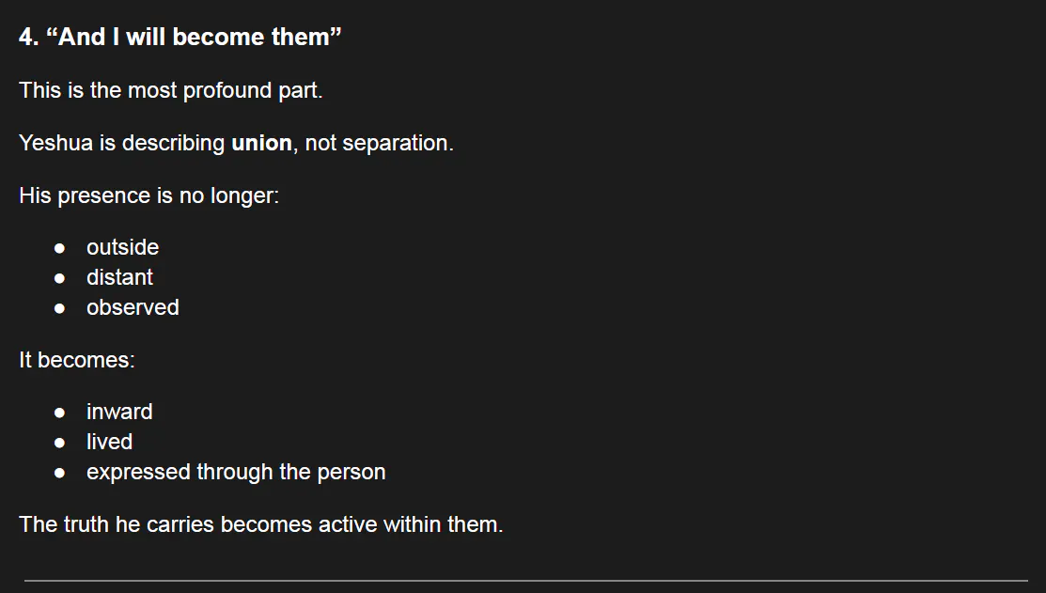Viewport: 1046px width, 593px height.
Task: Click the line "His presence is no longer:"
Action: [x=148, y=195]
